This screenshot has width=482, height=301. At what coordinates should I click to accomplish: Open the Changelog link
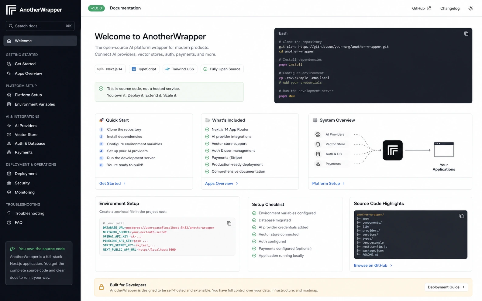[x=450, y=8]
